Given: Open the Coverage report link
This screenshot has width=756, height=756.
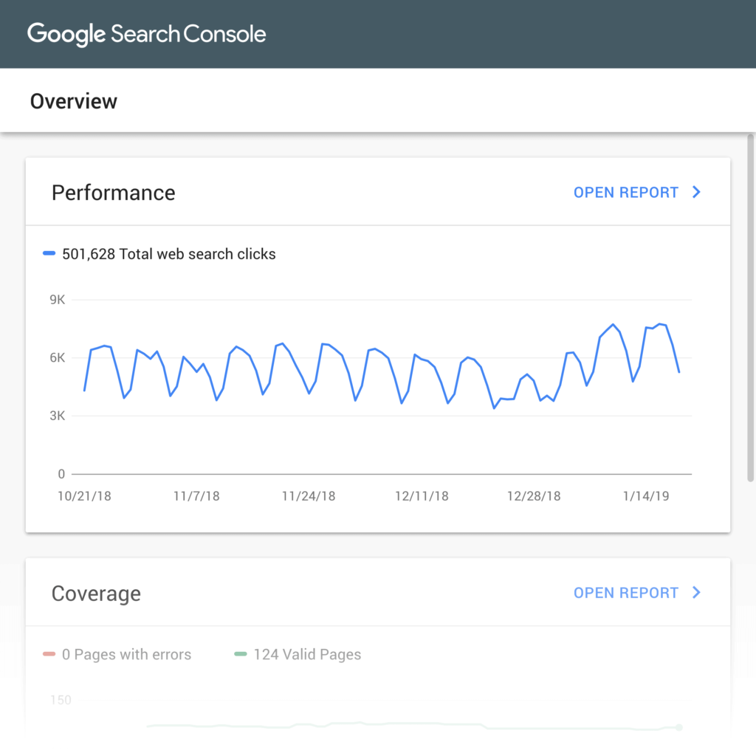Looking at the screenshot, I should tap(625, 593).
